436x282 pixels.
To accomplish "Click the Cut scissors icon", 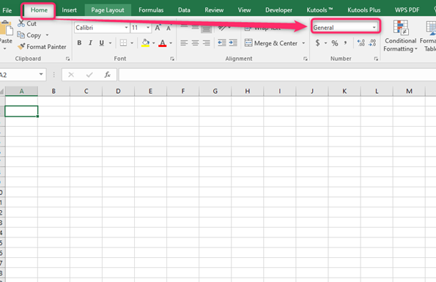I will tap(21, 23).
